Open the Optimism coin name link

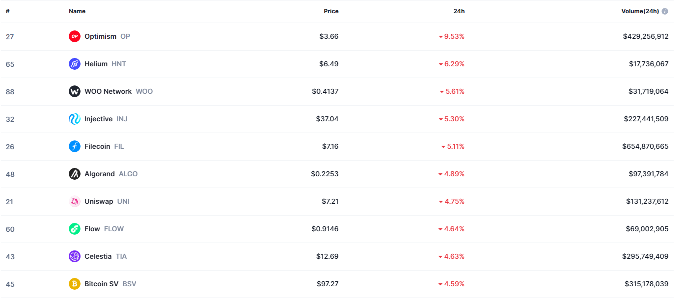tap(100, 36)
